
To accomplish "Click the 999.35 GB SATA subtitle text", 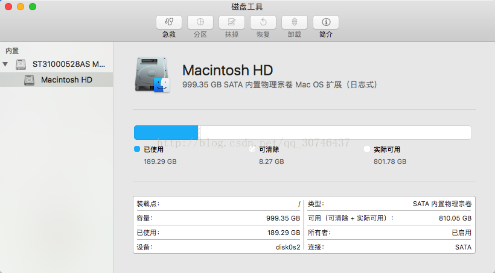I will click(279, 85).
